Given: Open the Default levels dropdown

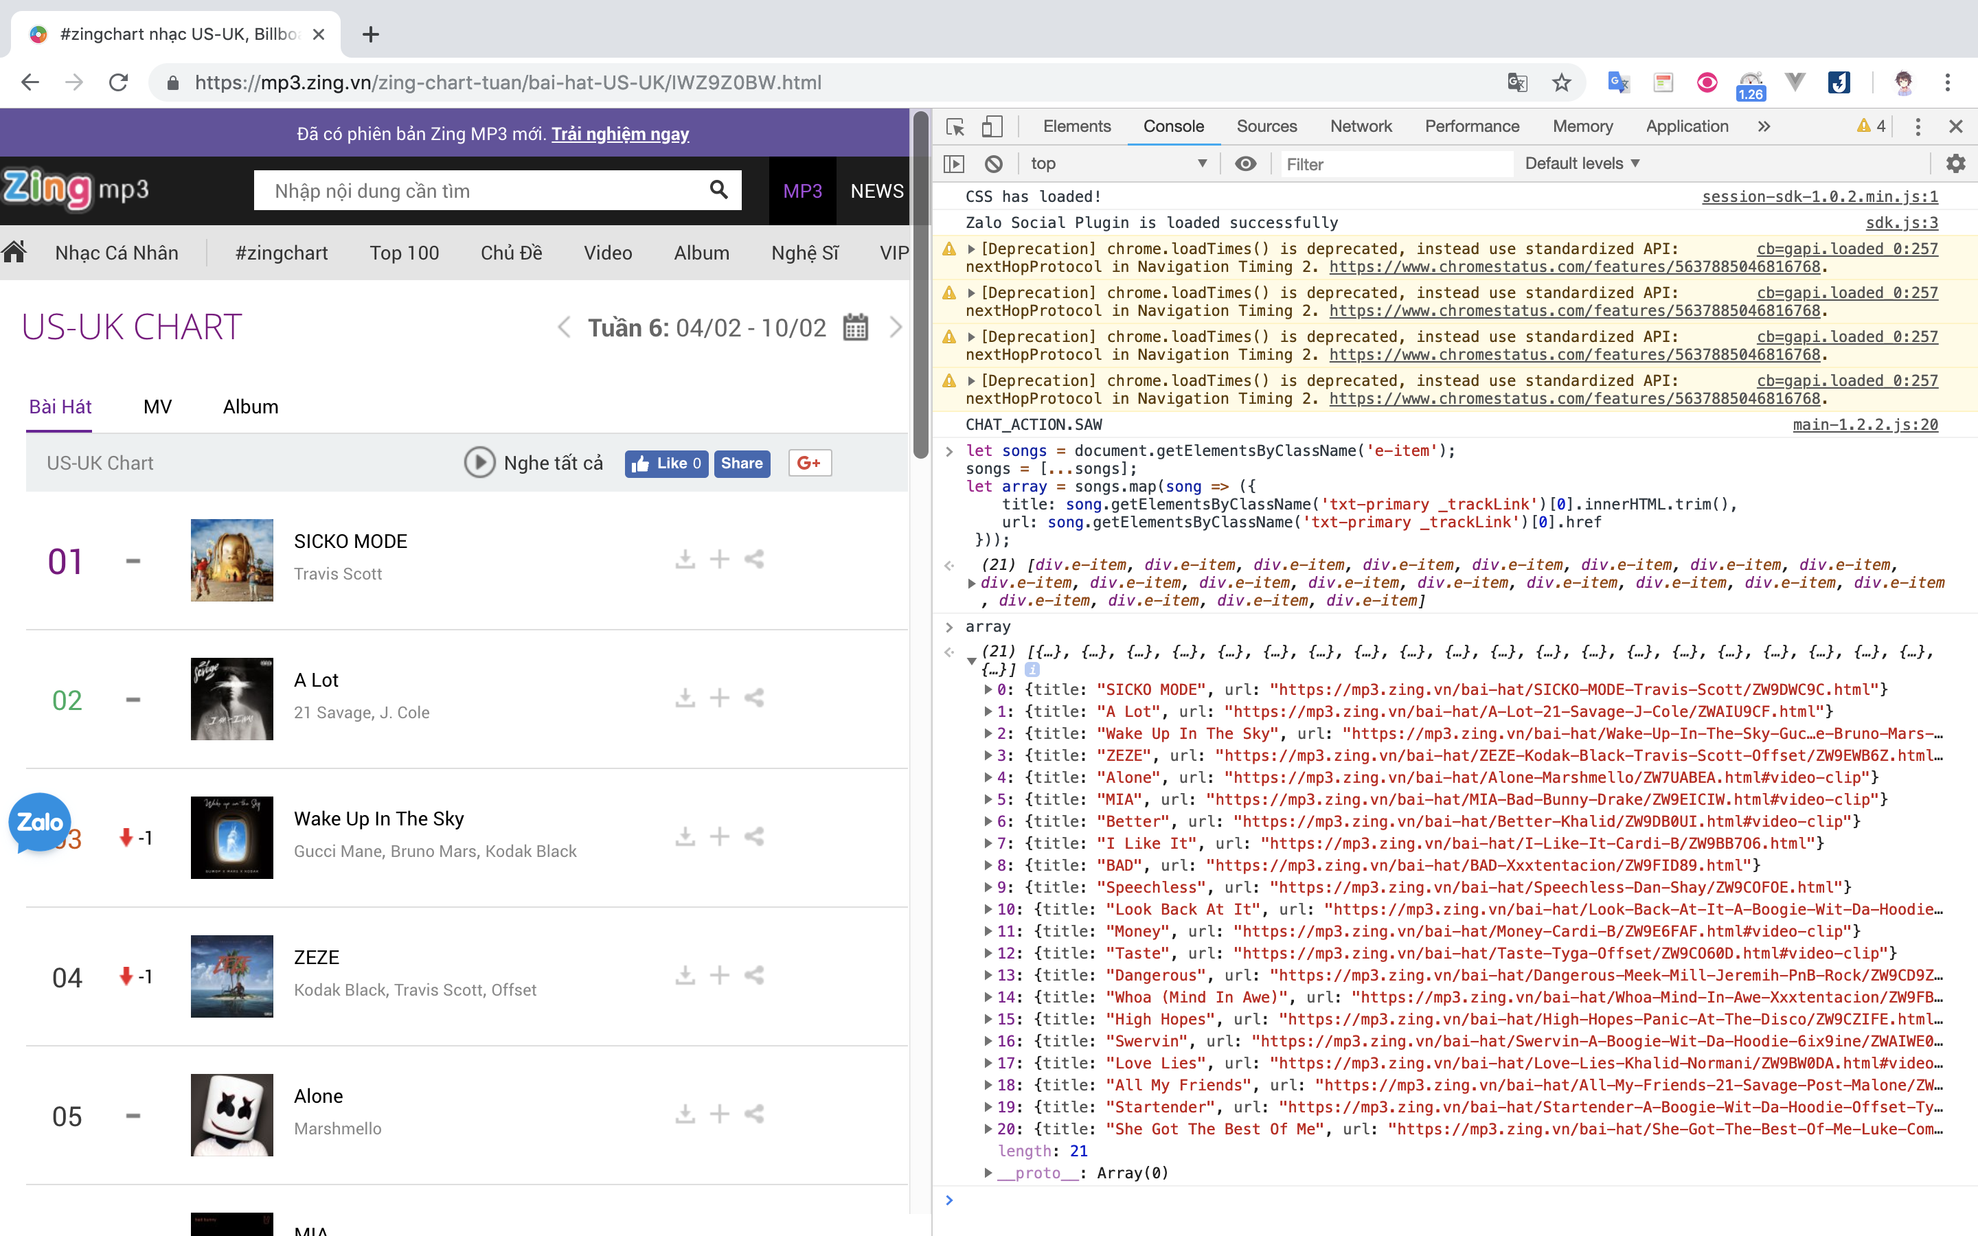Looking at the screenshot, I should (x=1582, y=163).
